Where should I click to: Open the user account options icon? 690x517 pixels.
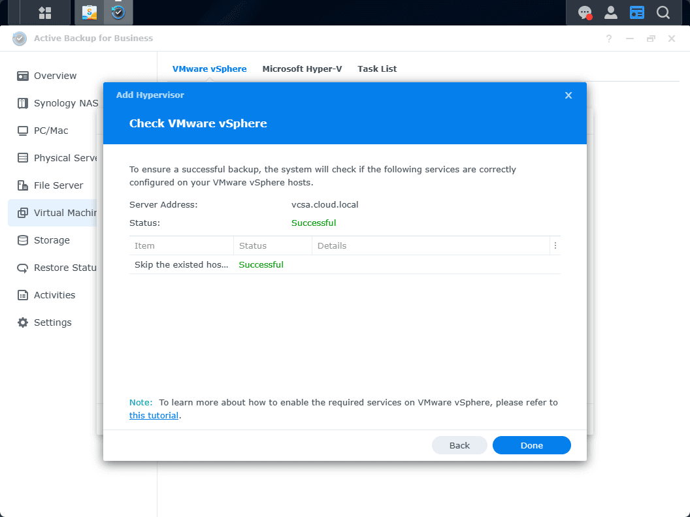611,13
